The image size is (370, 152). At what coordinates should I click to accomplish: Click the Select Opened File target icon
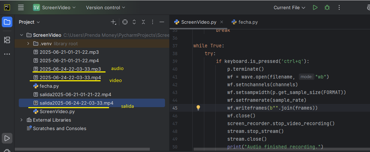coord(125,22)
